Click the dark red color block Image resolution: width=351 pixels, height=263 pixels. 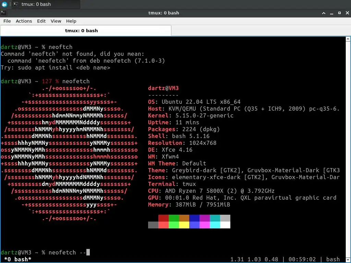point(164,218)
